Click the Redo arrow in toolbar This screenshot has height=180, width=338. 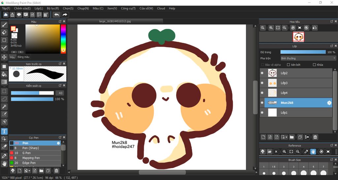[65, 15]
